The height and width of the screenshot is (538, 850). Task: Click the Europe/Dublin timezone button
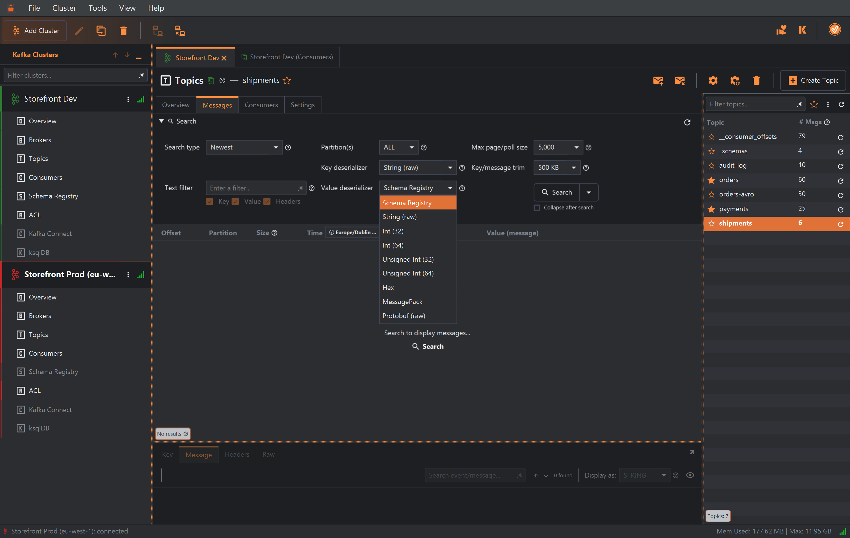[x=352, y=232]
